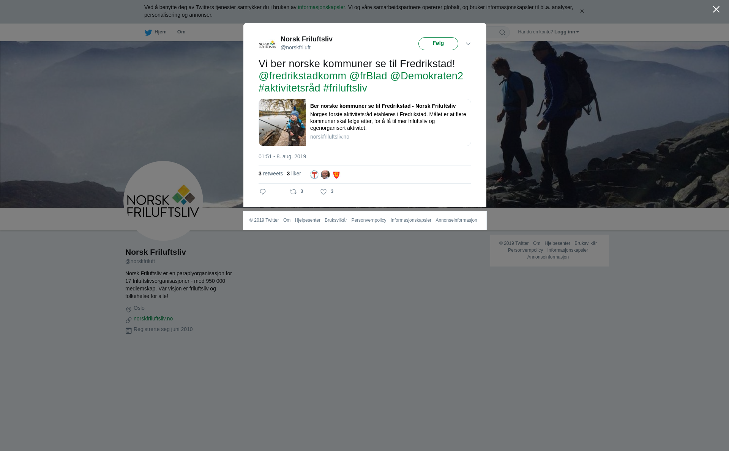Open the #friluftsliv hashtag link
This screenshot has width=729, height=451.
click(345, 88)
